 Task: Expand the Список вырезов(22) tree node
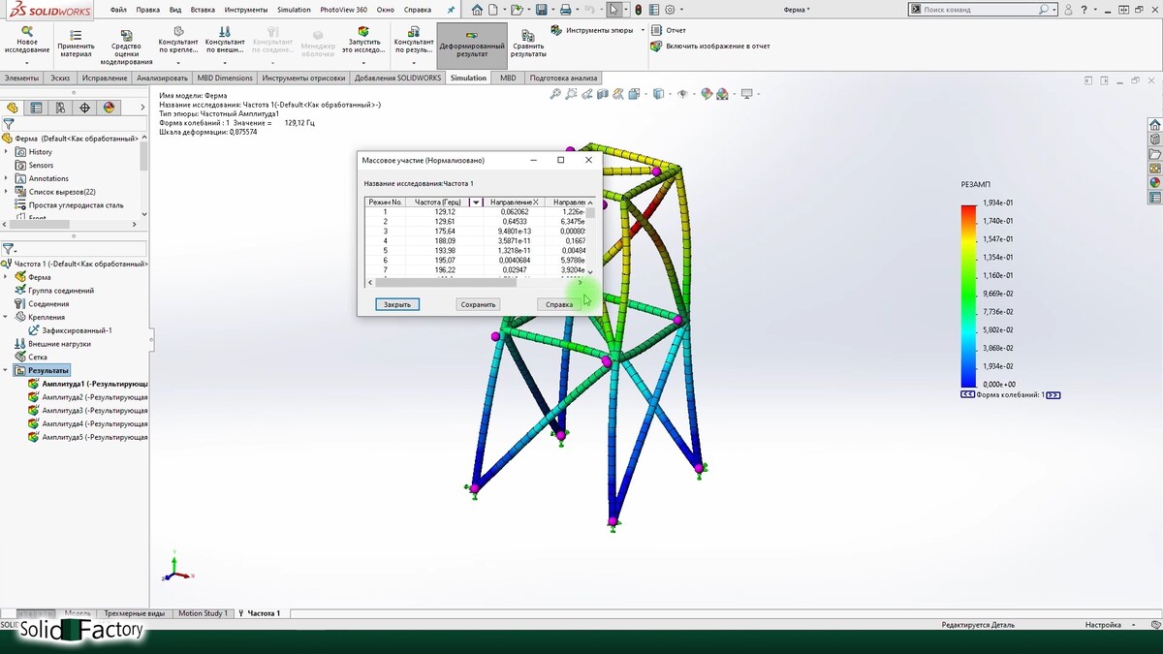tap(7, 192)
